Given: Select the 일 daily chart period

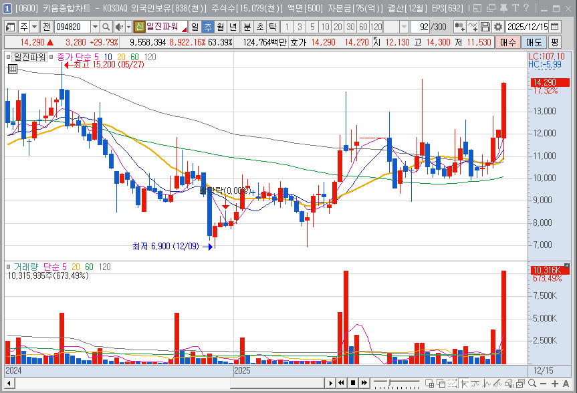Looking at the screenshot, I should (x=195, y=27).
